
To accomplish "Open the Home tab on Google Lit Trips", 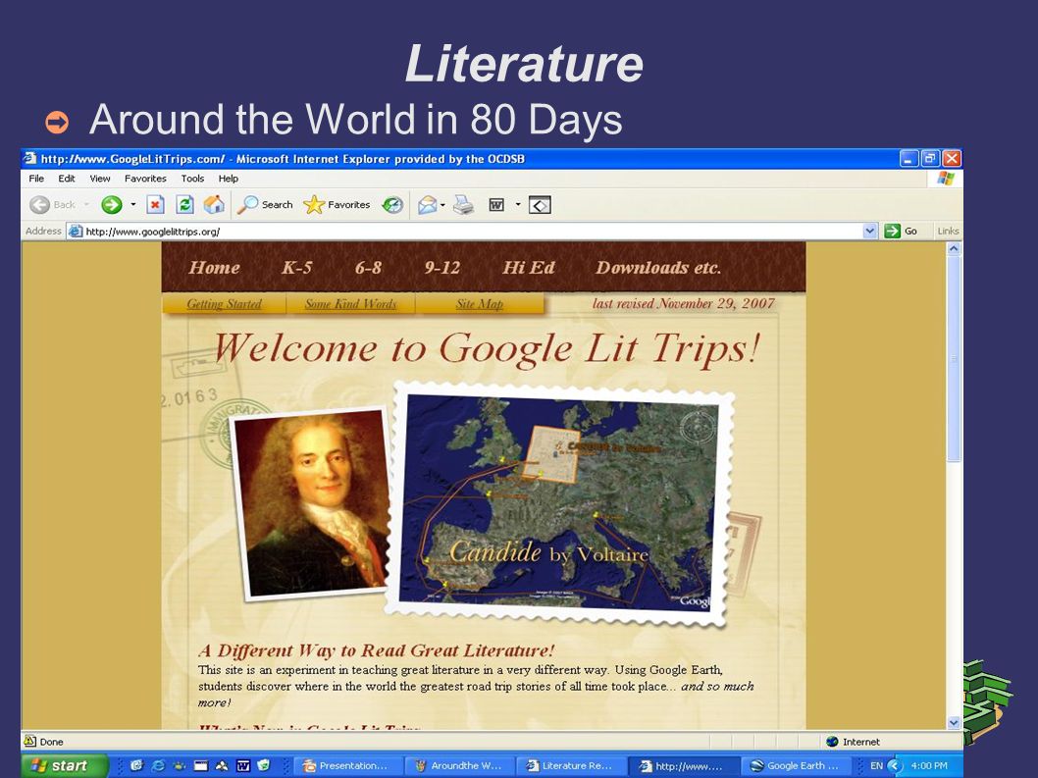I will point(214,268).
